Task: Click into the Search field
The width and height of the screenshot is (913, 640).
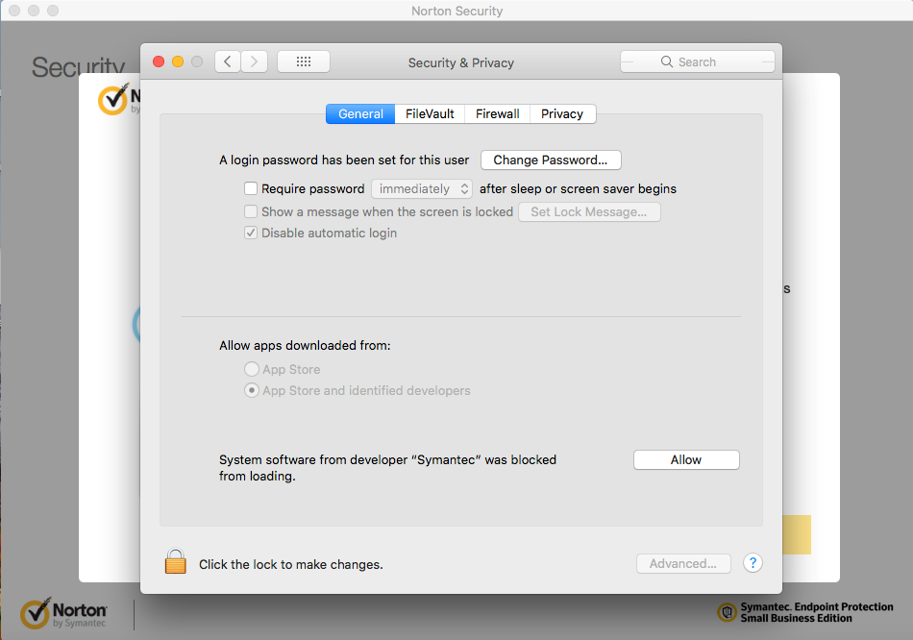Action: click(x=711, y=62)
